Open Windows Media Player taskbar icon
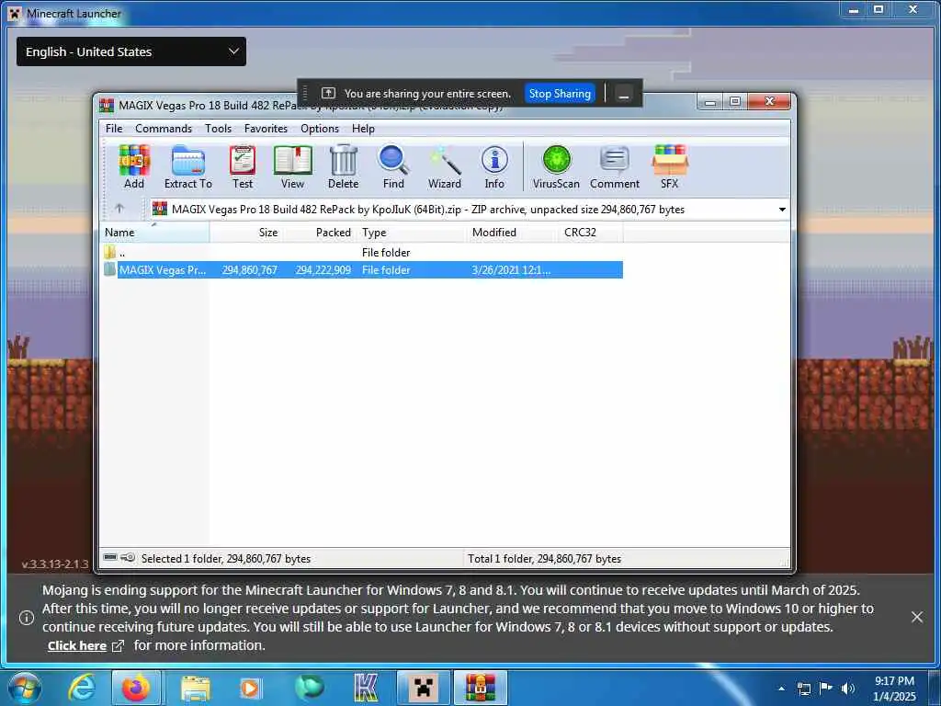Viewport: 941px width, 706px height. [x=250, y=688]
